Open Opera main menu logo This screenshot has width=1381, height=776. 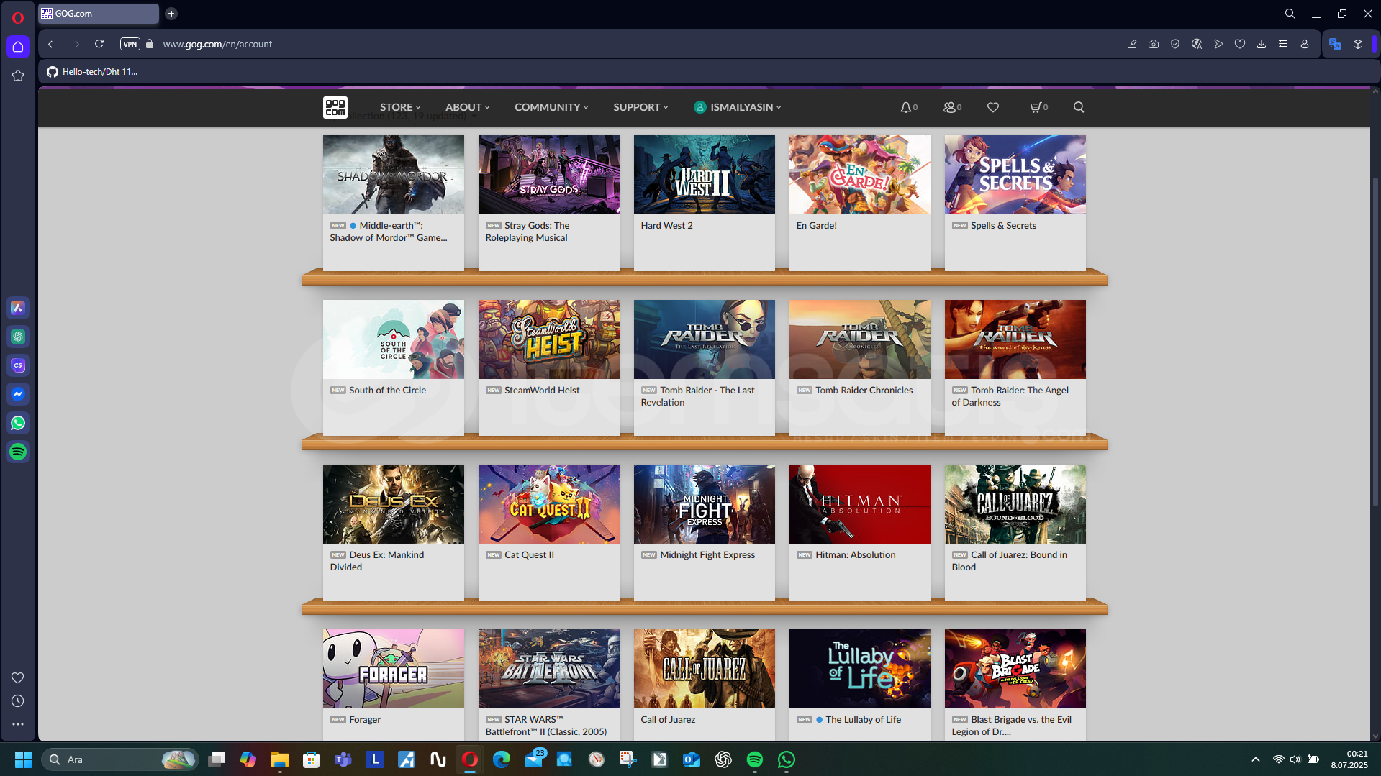(x=18, y=17)
